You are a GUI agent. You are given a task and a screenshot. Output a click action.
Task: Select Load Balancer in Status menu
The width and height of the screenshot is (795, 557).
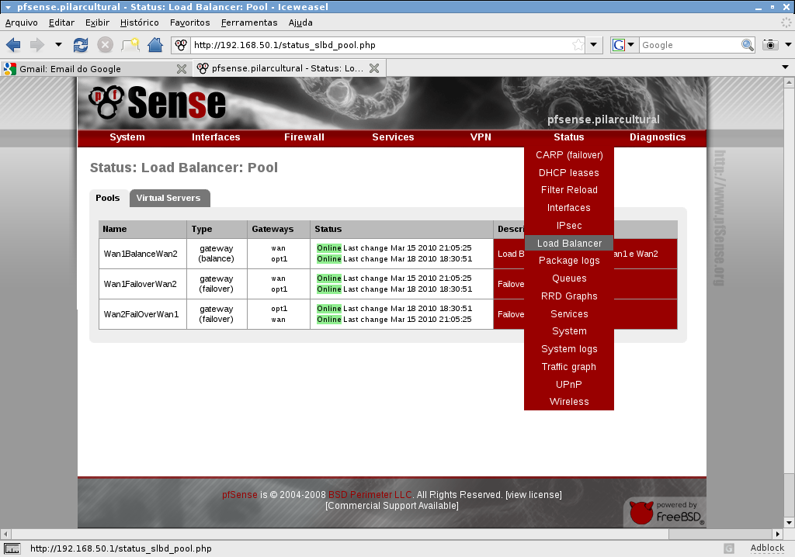[x=569, y=244]
